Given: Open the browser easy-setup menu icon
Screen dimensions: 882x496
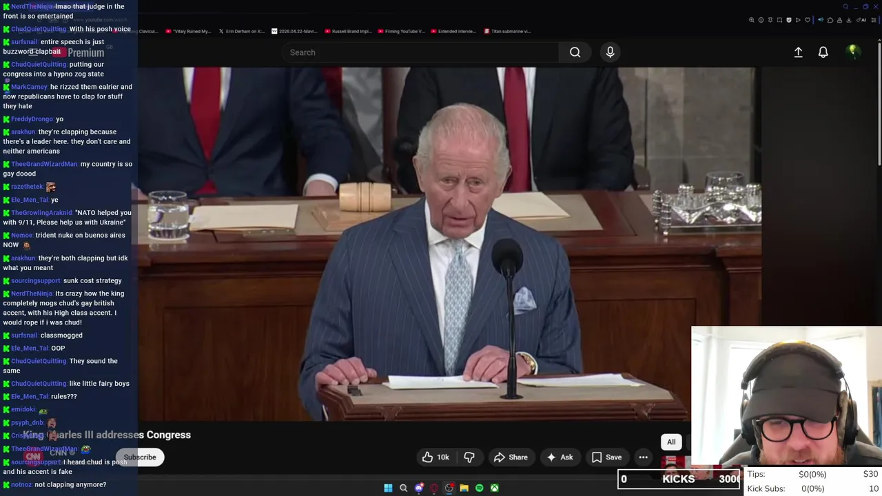Looking at the screenshot, I should coord(873,20).
